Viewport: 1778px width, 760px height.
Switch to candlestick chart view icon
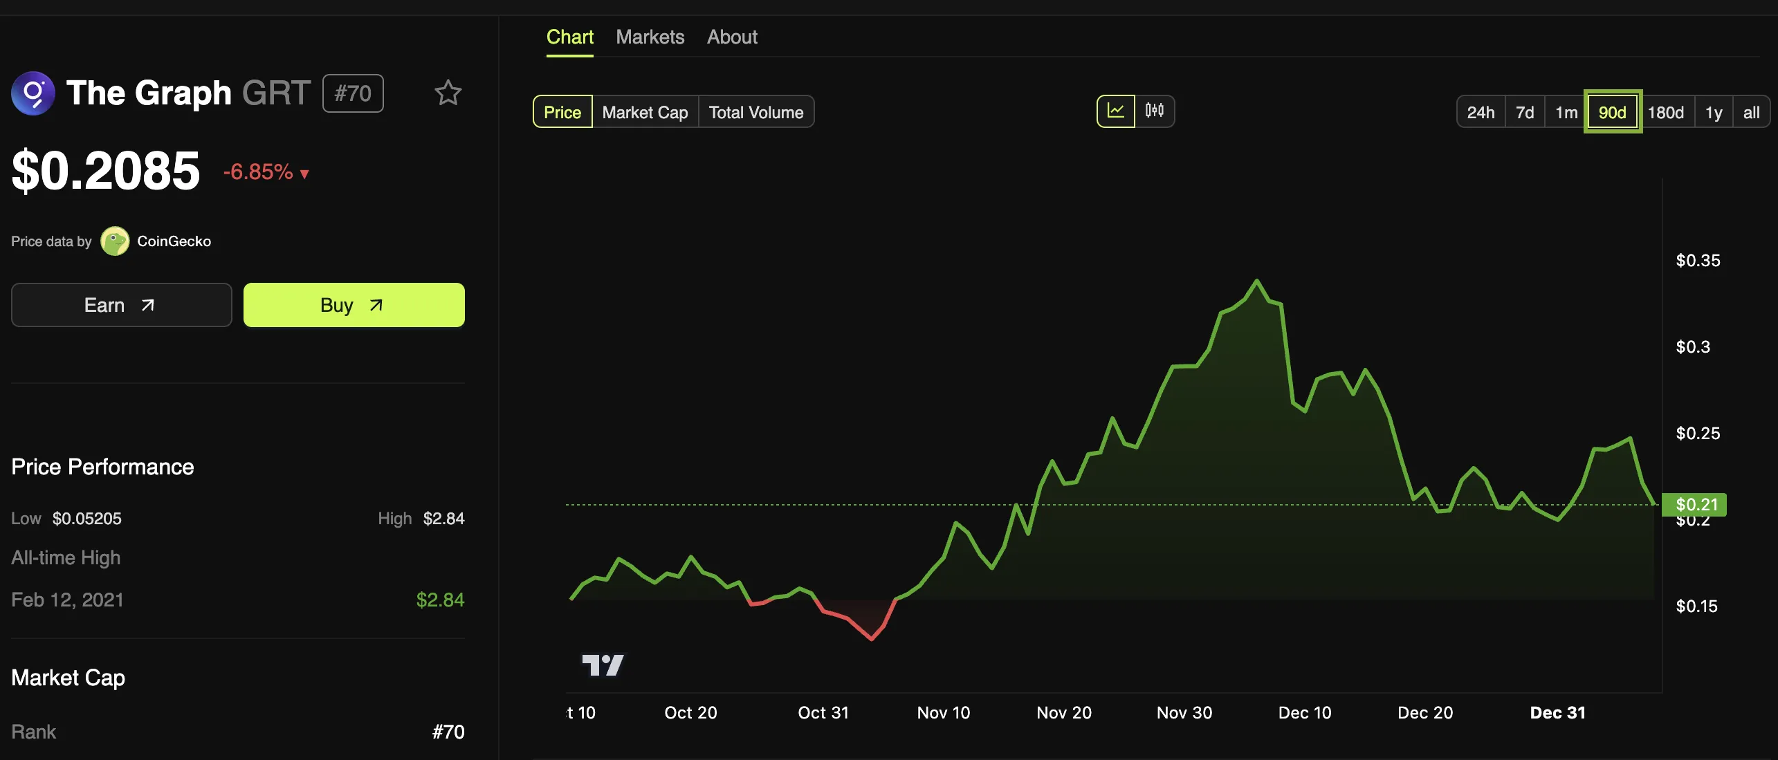click(x=1154, y=111)
